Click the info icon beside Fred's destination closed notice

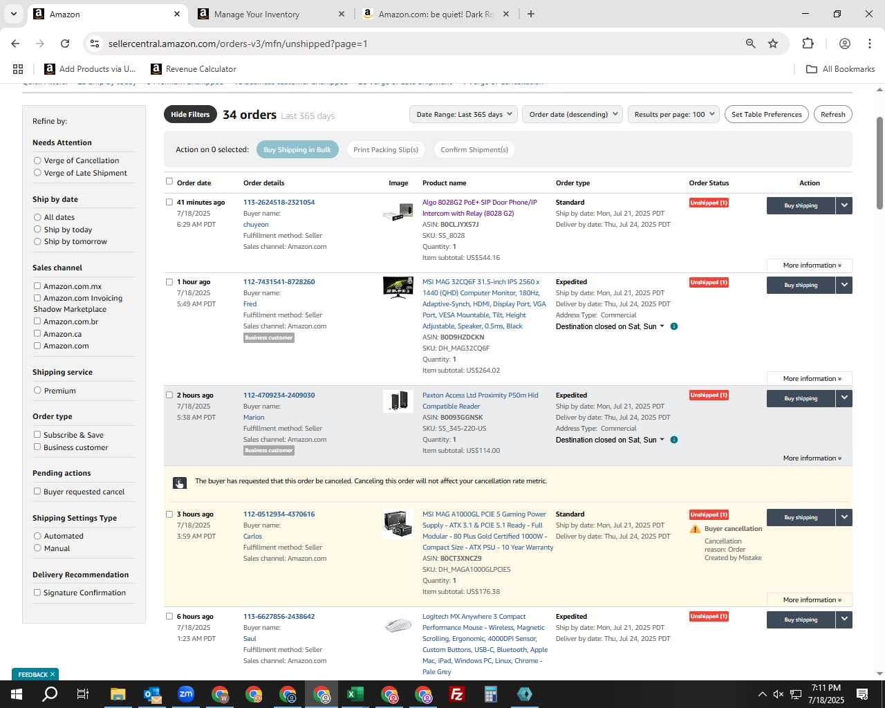coord(674,326)
